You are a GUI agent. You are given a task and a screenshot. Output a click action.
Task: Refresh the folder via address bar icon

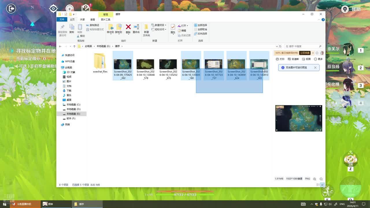coord(280,46)
